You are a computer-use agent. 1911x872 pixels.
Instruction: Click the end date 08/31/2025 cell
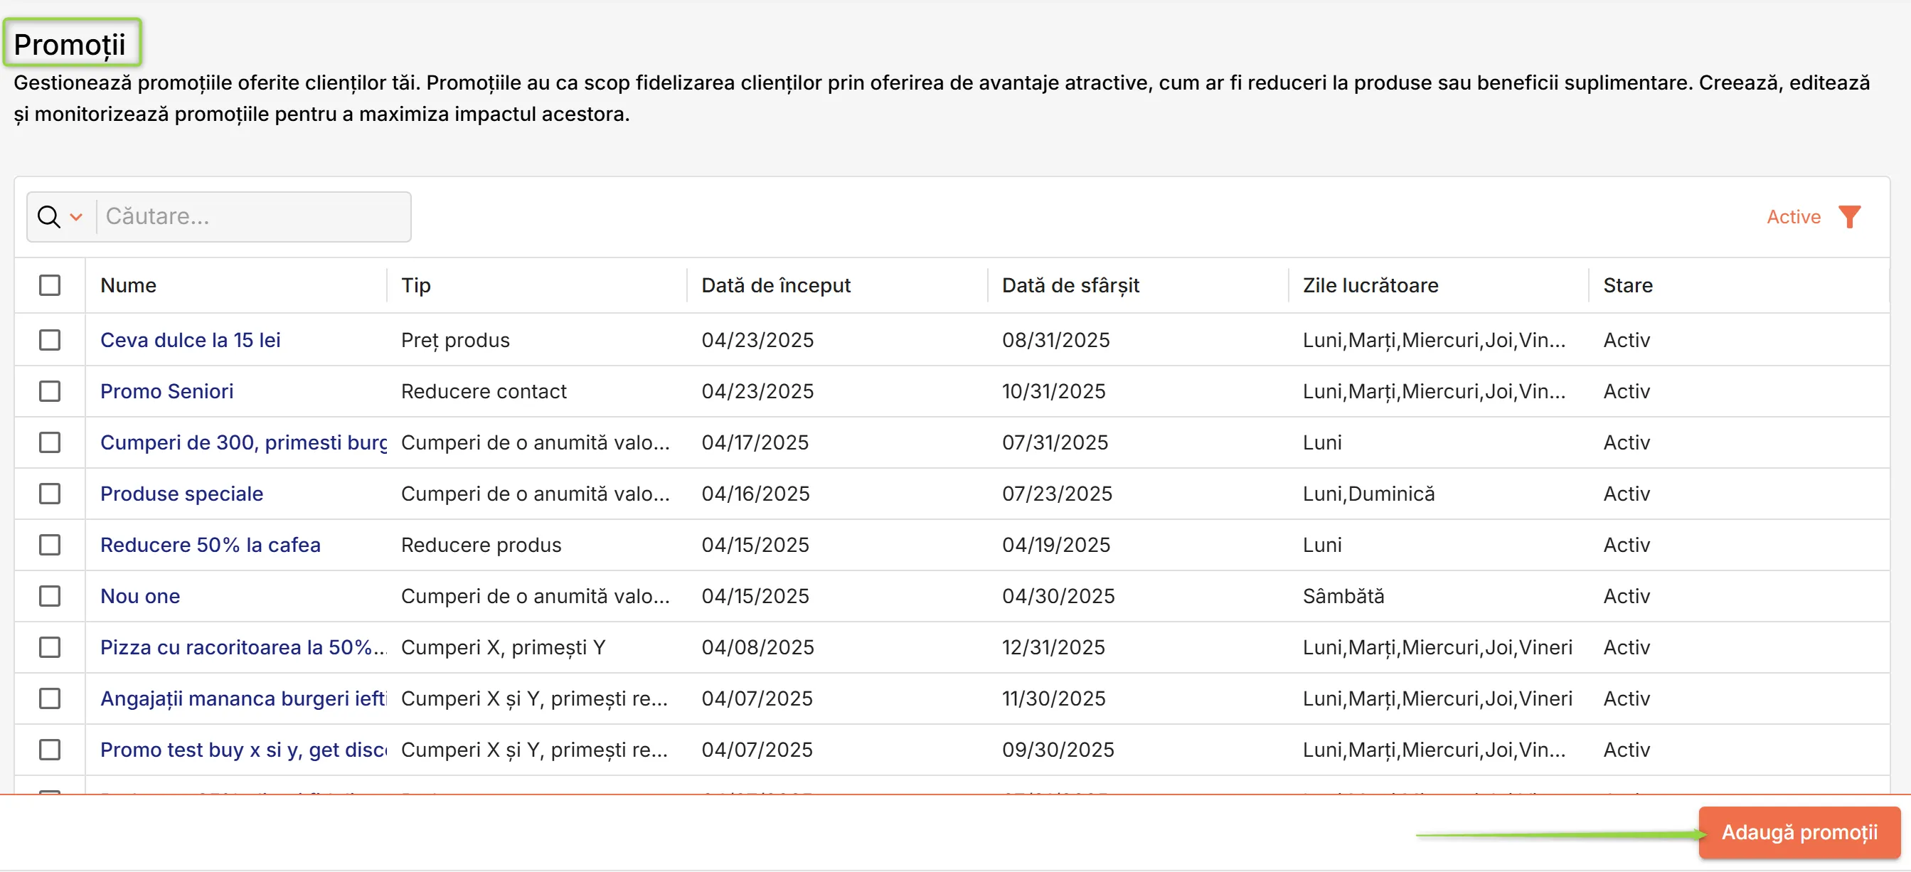(x=1055, y=340)
